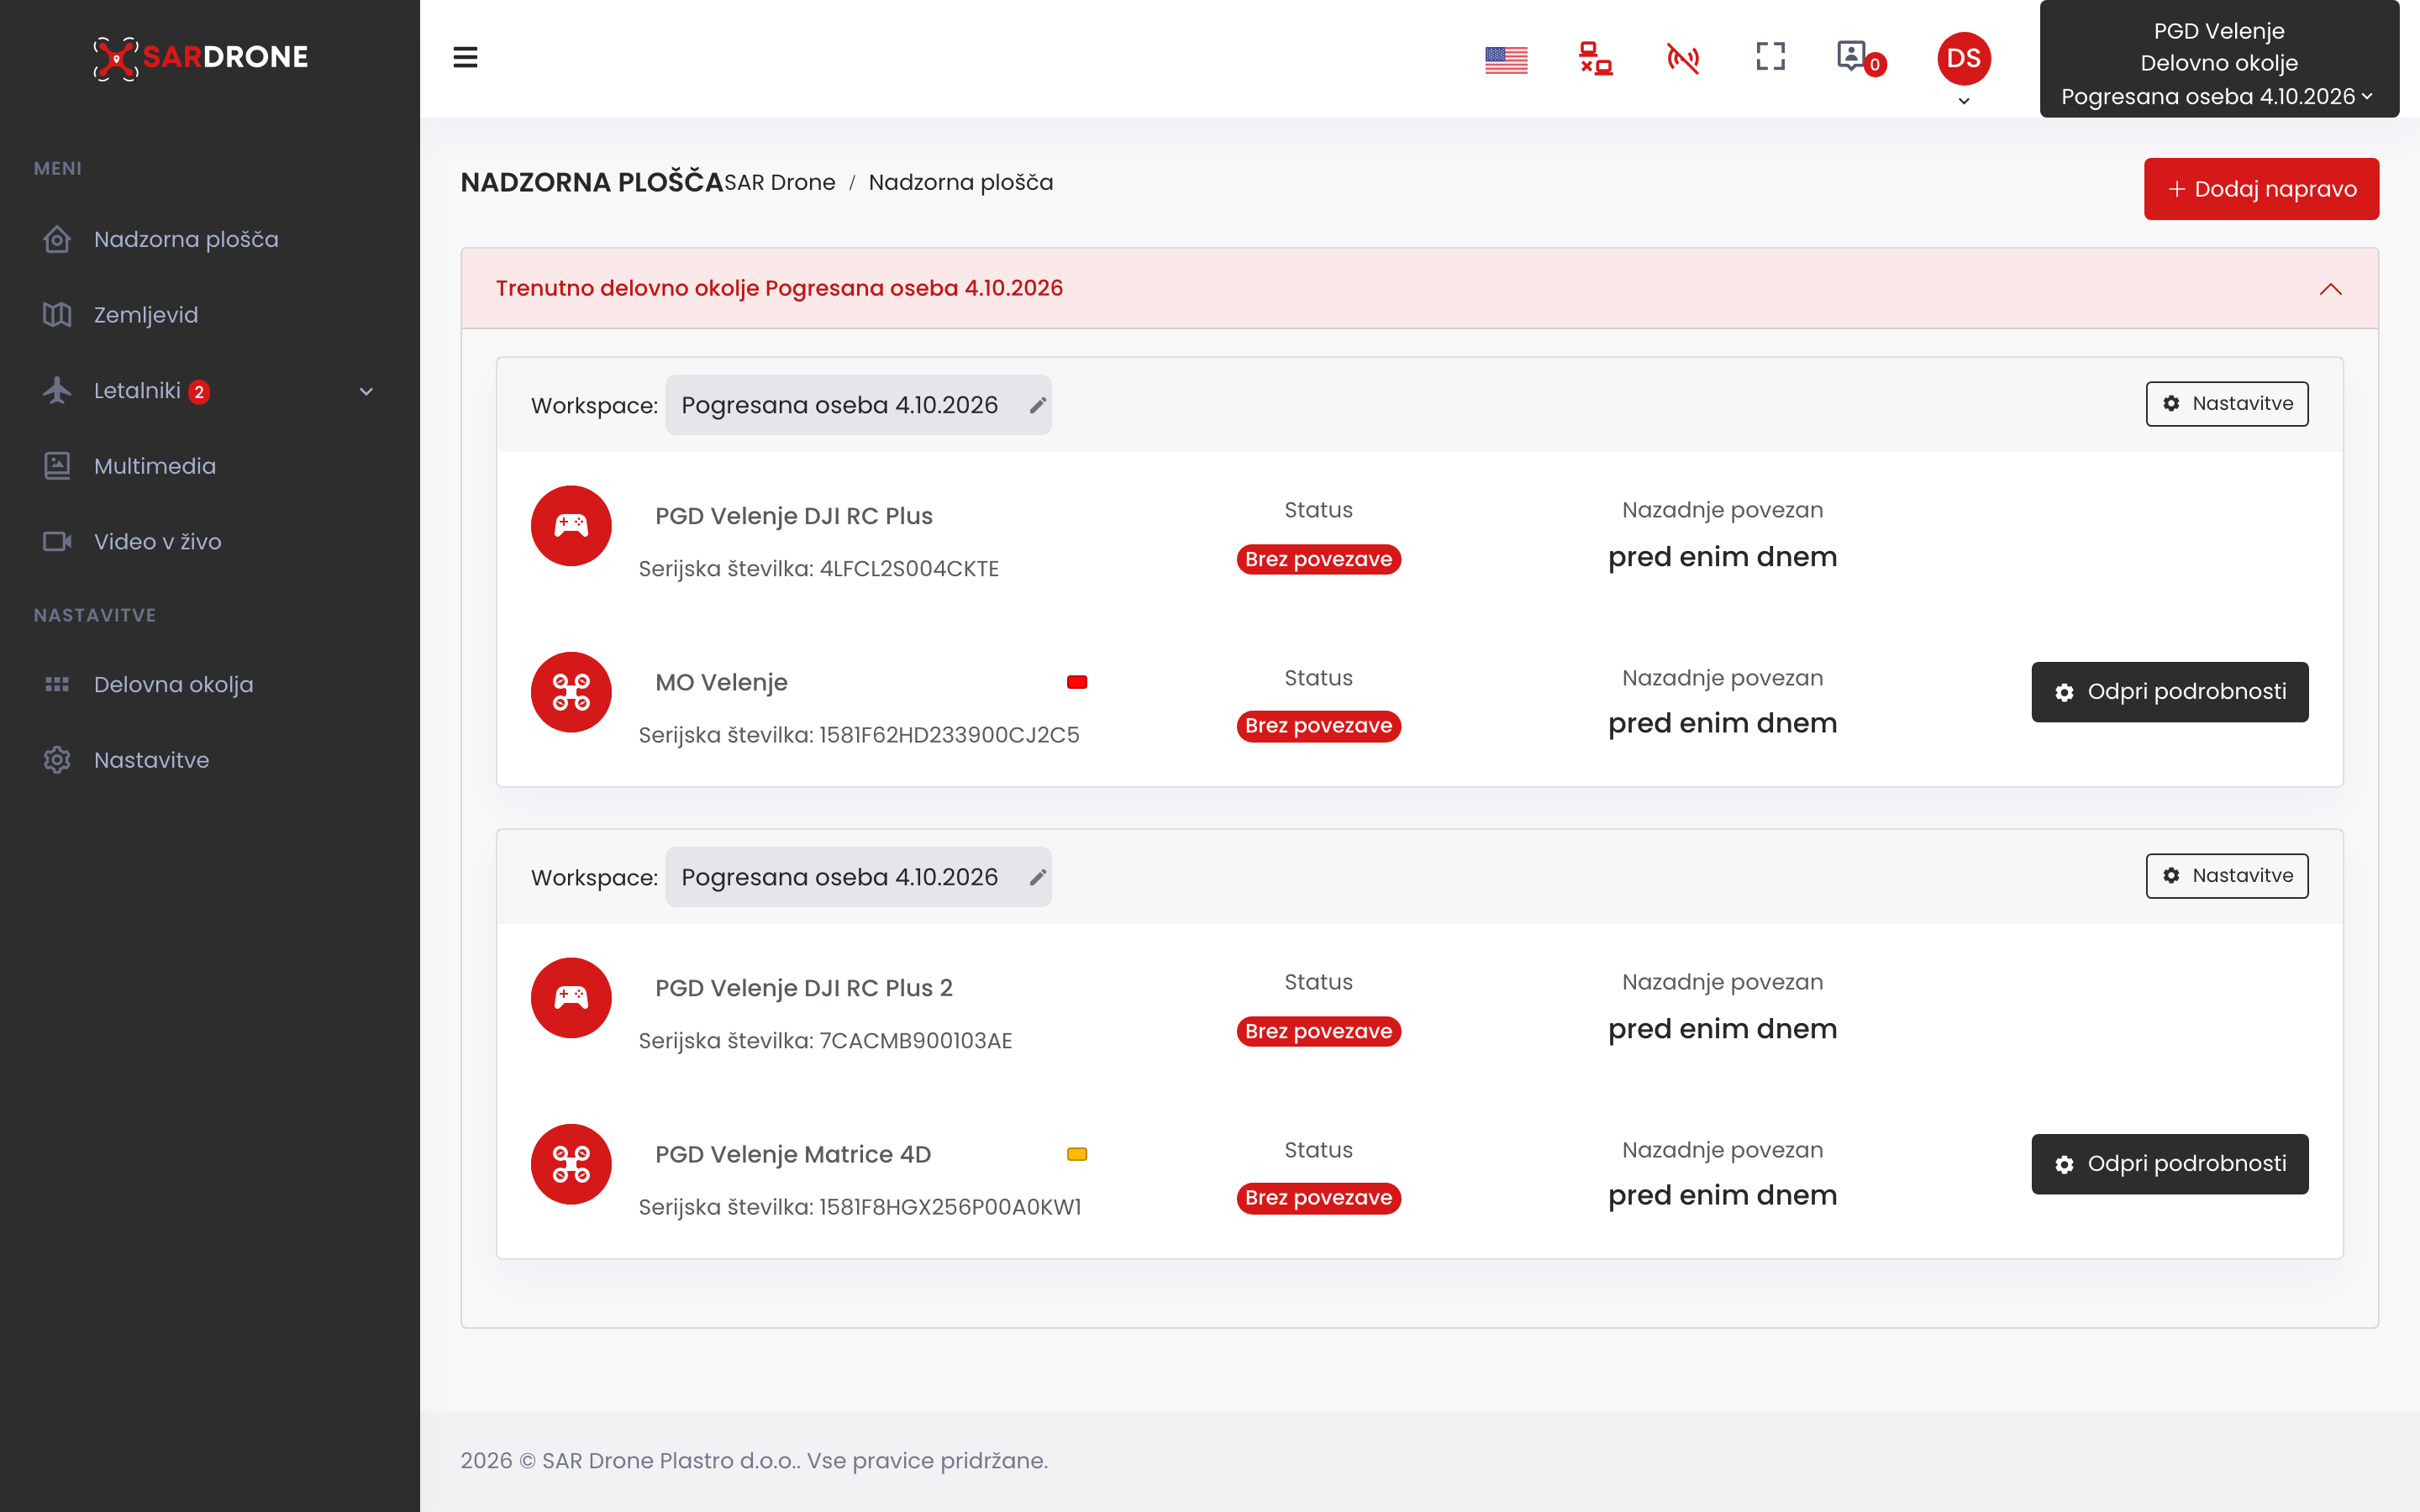
Task: Click the red color tag of MO Velenje
Action: pyautogui.click(x=1077, y=682)
